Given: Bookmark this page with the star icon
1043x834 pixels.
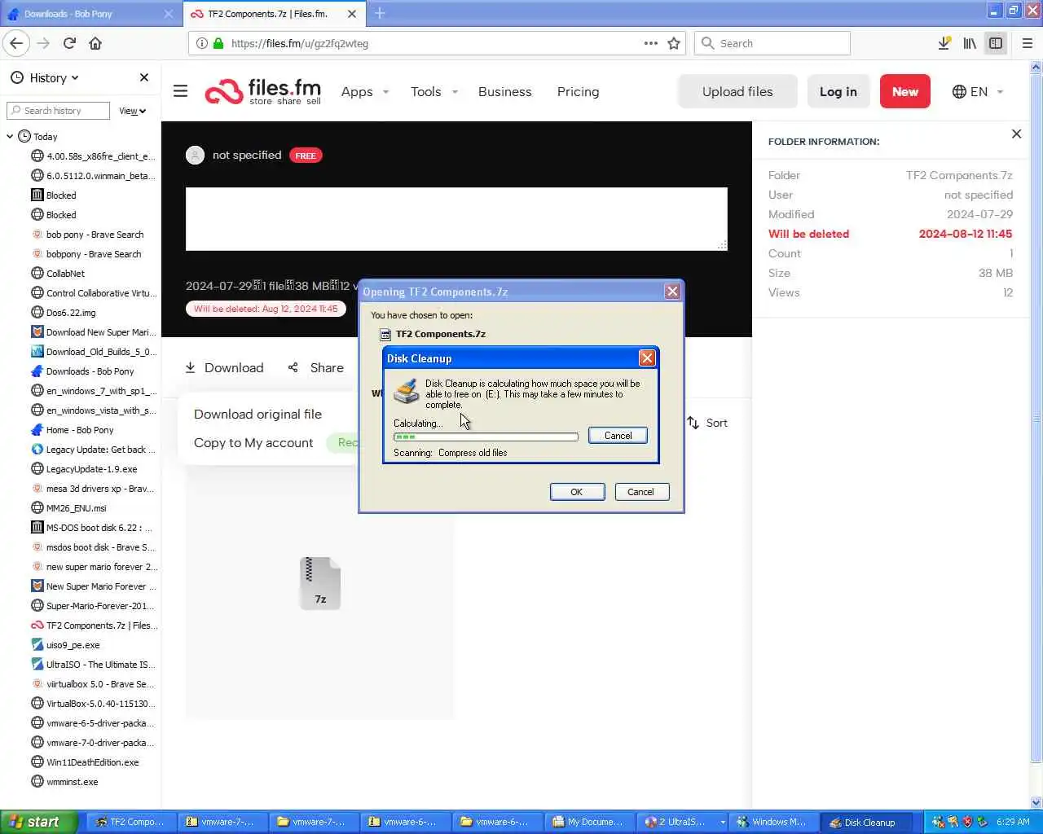Looking at the screenshot, I should coord(674,43).
